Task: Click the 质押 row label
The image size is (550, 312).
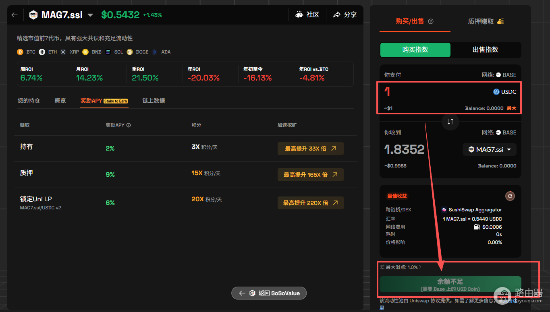Action: pos(26,173)
